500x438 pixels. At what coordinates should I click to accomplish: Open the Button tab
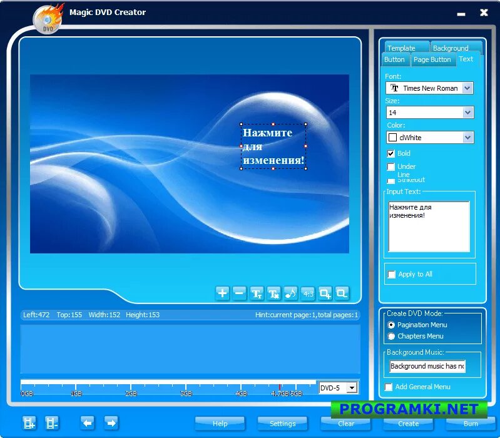395,59
